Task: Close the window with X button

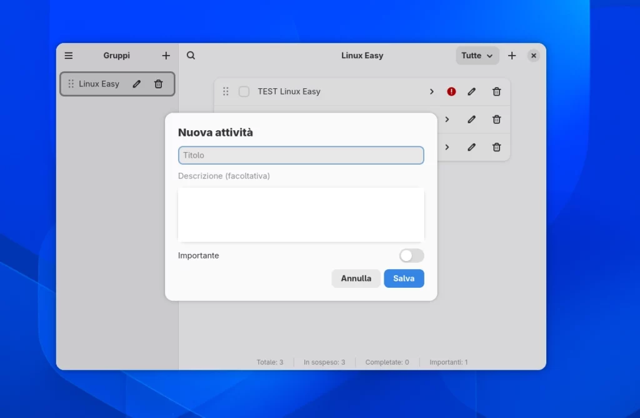Action: pyautogui.click(x=534, y=56)
